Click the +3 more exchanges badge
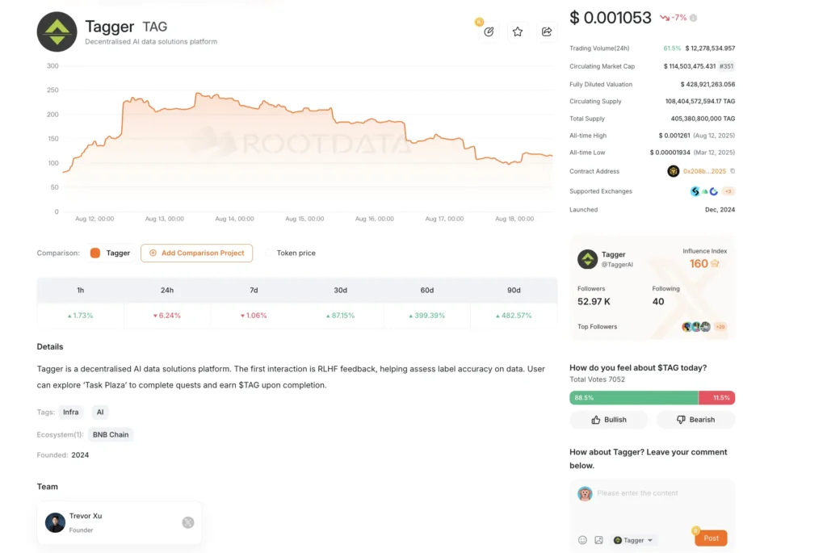Viewport: 827px width, 553px height. click(728, 191)
